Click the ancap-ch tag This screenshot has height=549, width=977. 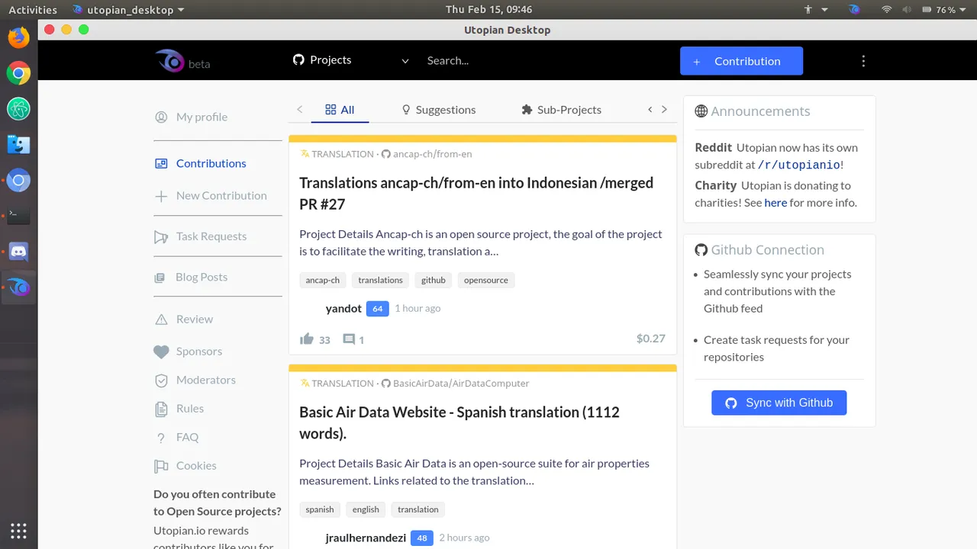(323, 280)
